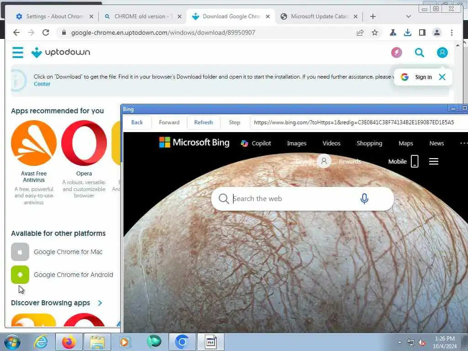468x351 pixels.
Task: Open media player from taskbar
Action: coord(125,342)
